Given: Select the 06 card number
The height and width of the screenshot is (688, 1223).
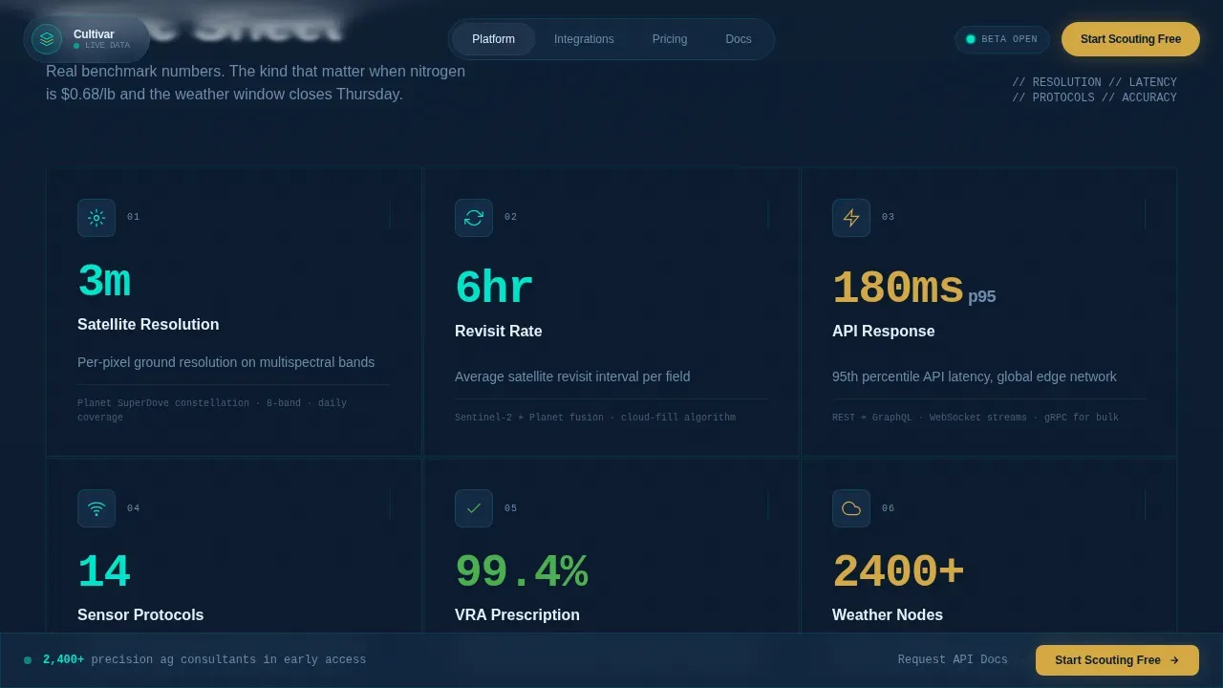Looking at the screenshot, I should click(889, 508).
